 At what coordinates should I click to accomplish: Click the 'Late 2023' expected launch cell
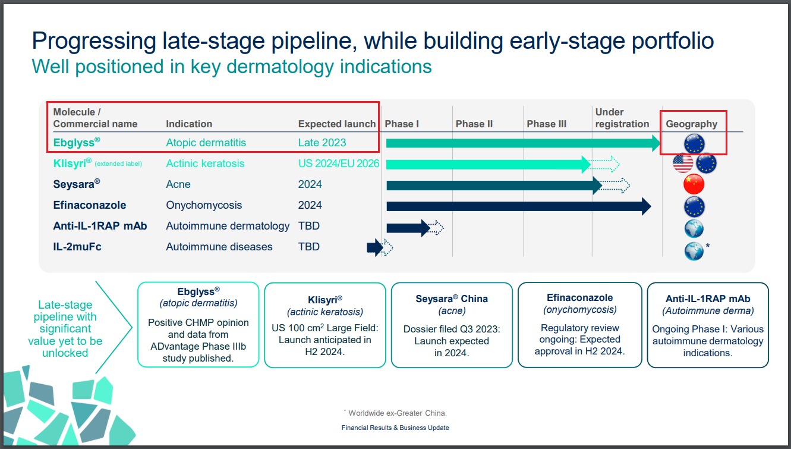coord(322,143)
